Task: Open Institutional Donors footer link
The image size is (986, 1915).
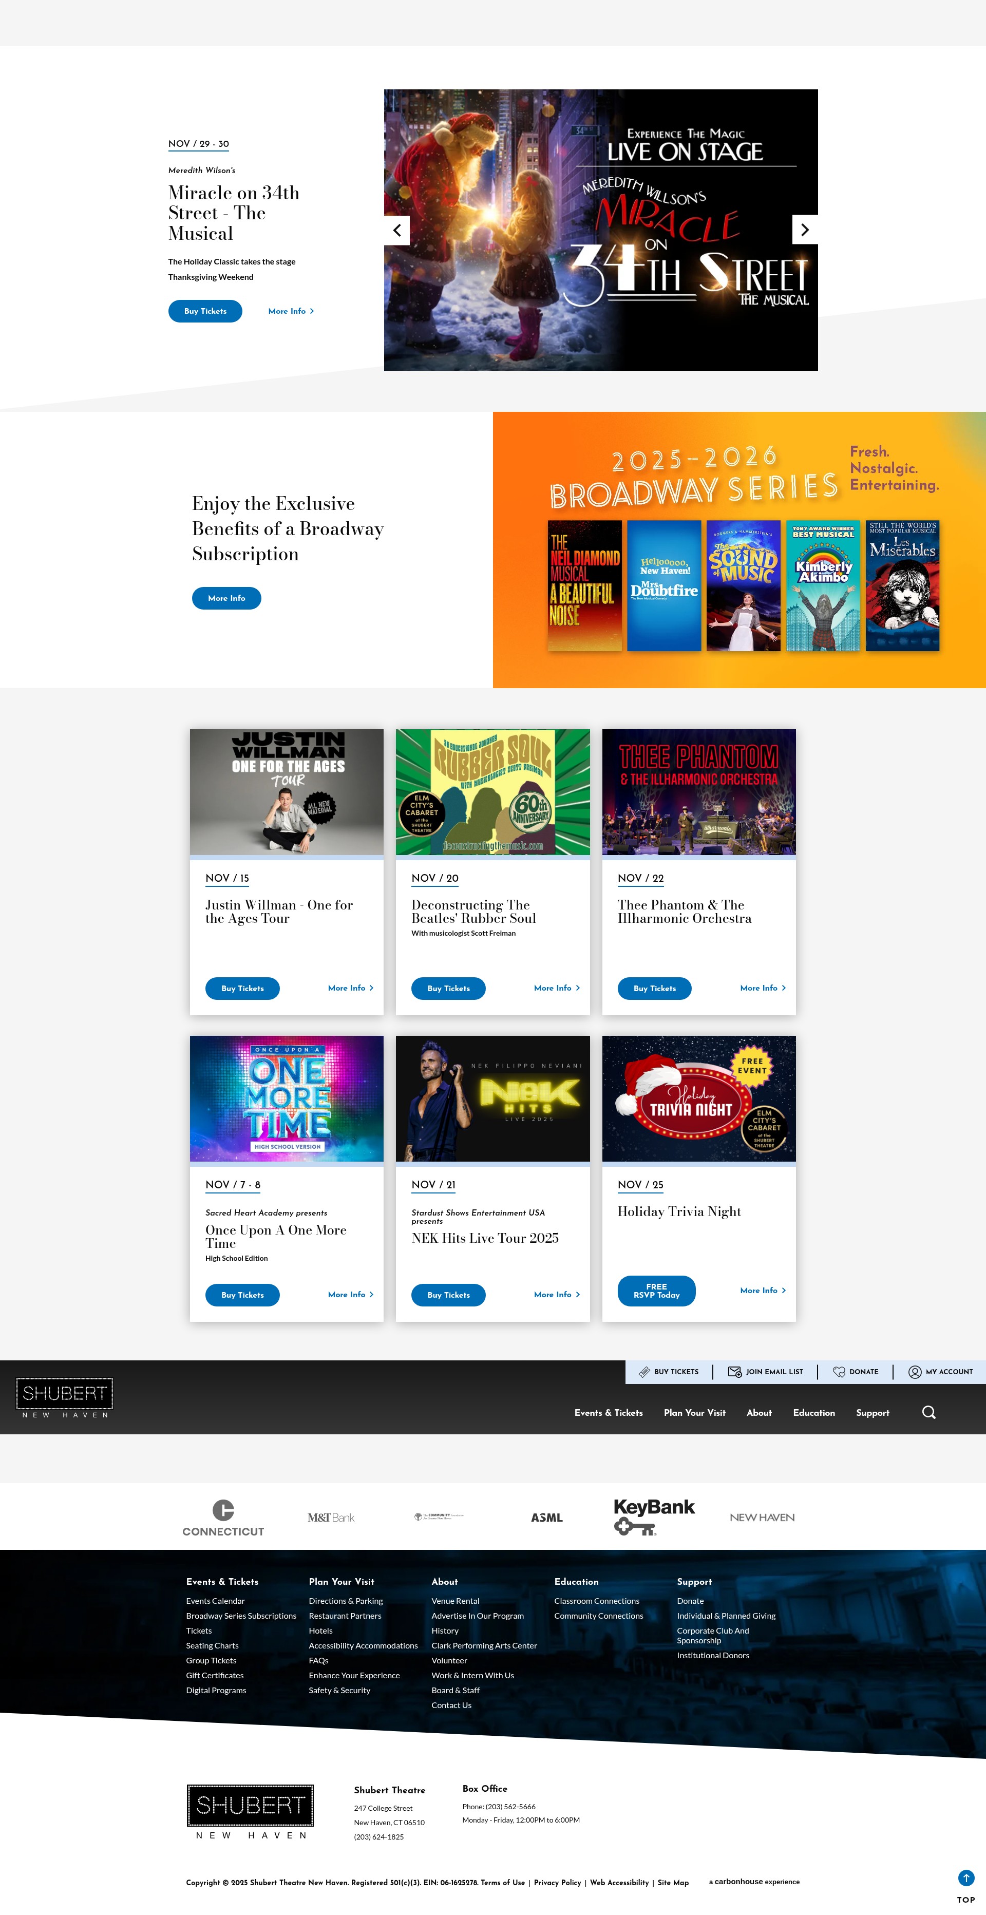Action: 712,1655
